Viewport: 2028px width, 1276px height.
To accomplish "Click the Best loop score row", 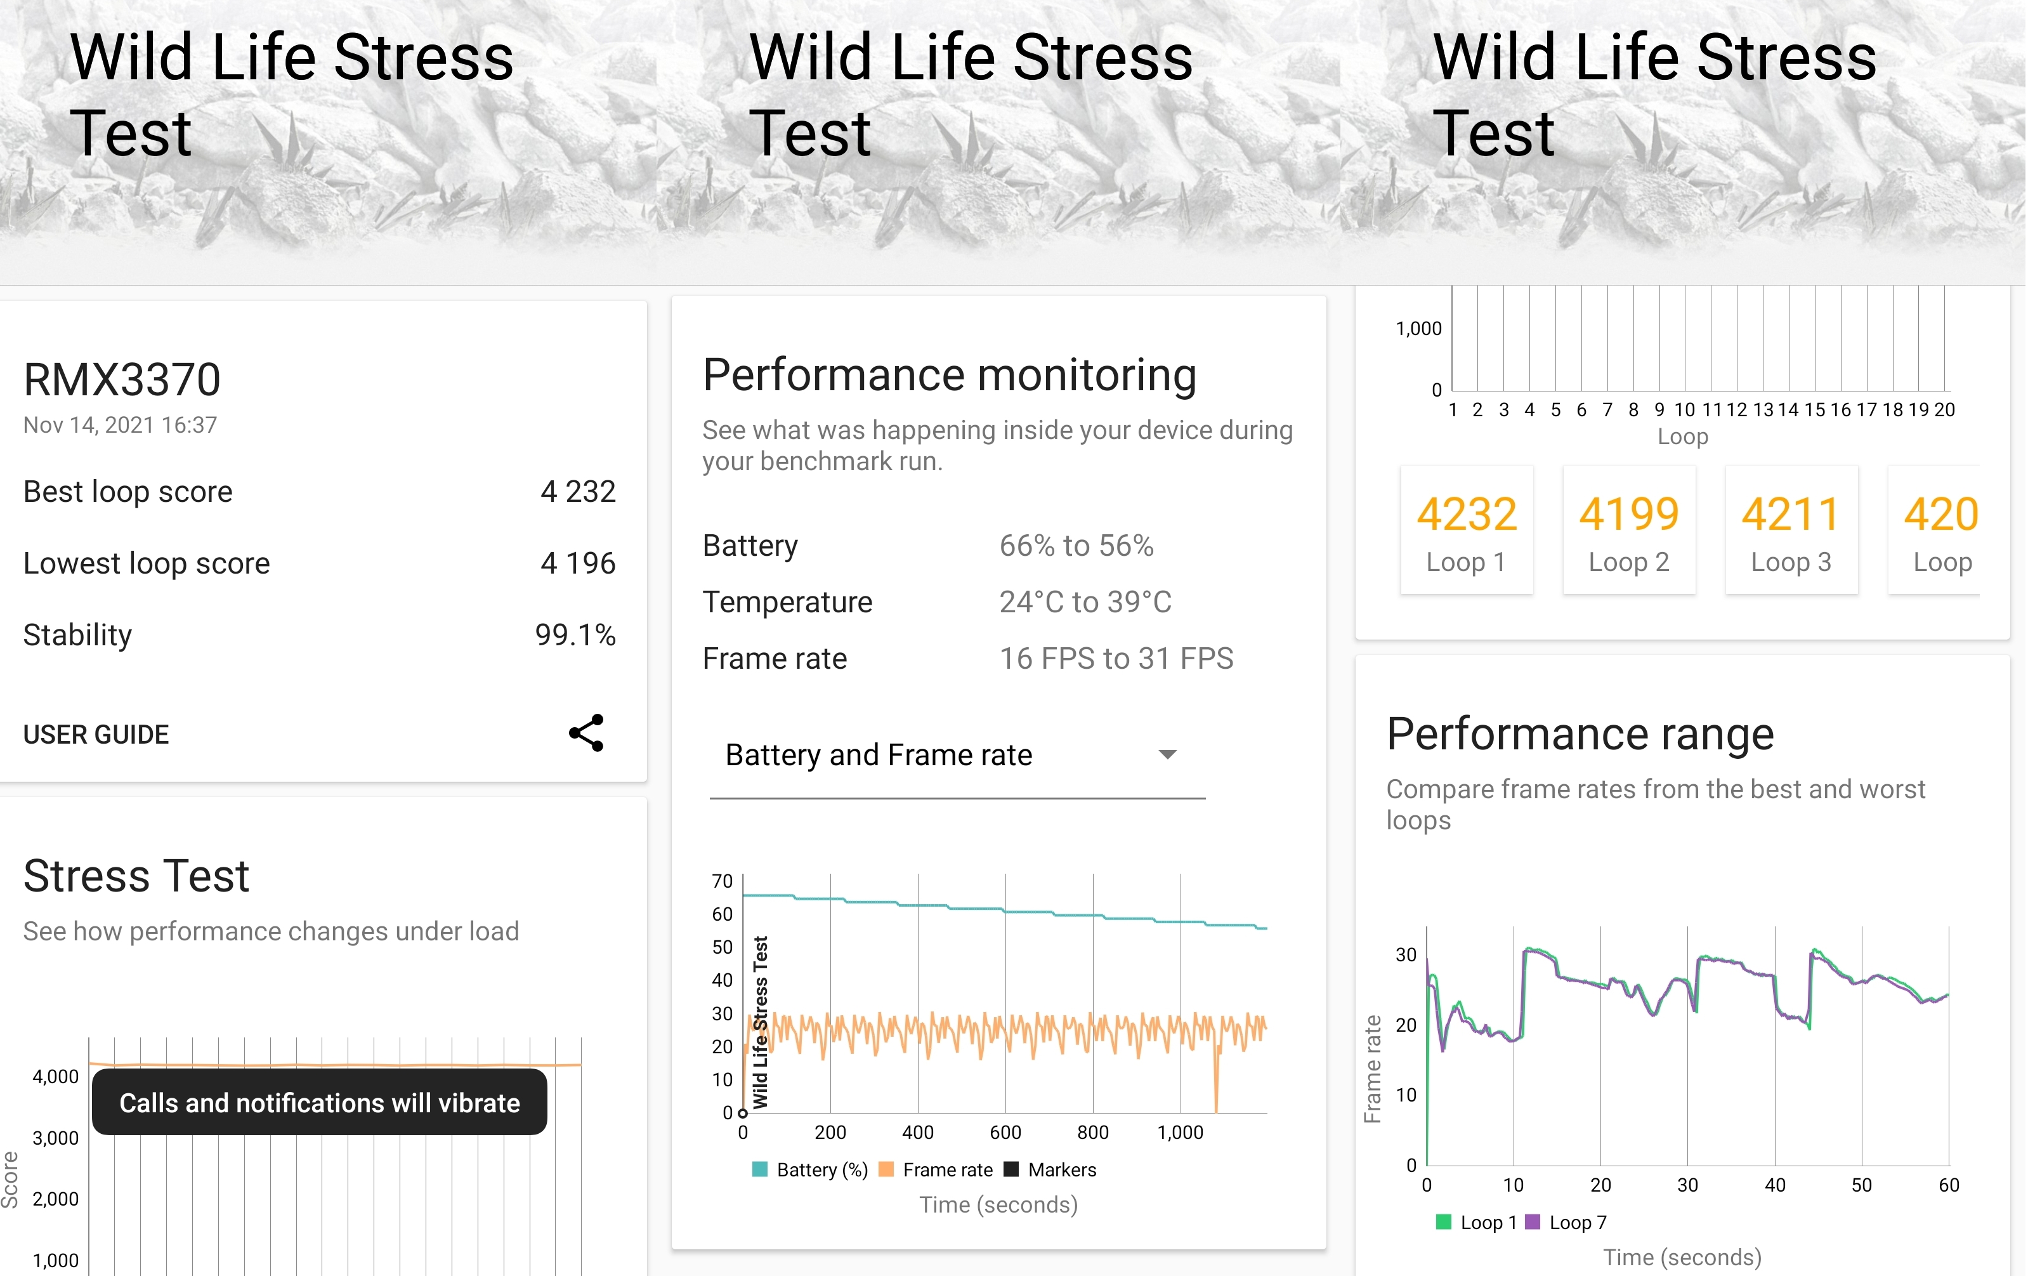I will point(319,492).
